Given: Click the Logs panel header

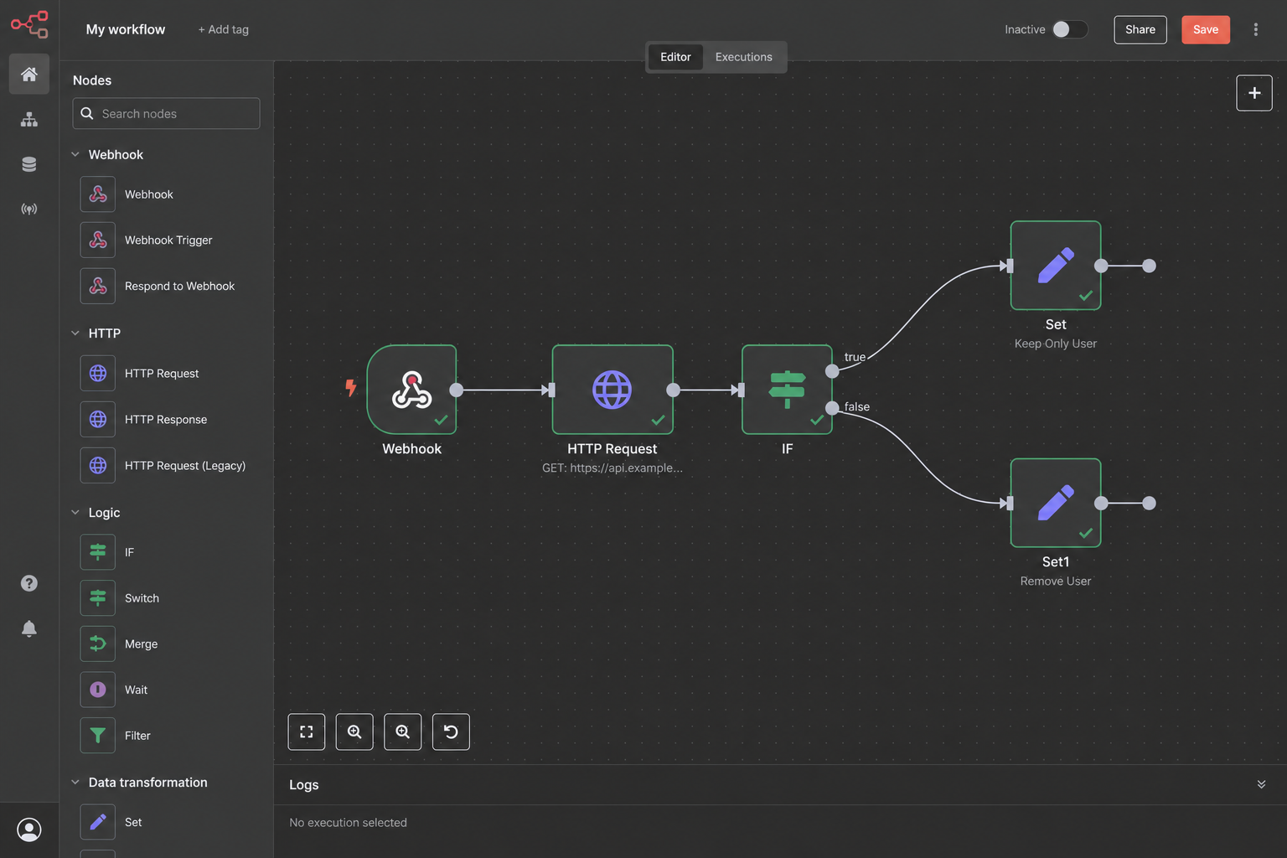Looking at the screenshot, I should 780,784.
